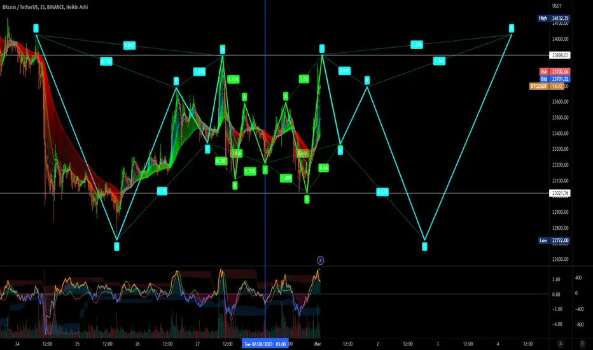
Task: Select the green 1.259 ratio label
Action: 250,171
